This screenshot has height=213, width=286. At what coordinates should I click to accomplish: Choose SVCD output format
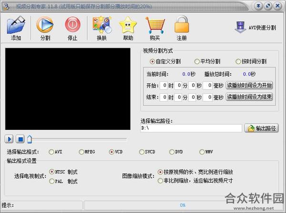tap(147, 152)
